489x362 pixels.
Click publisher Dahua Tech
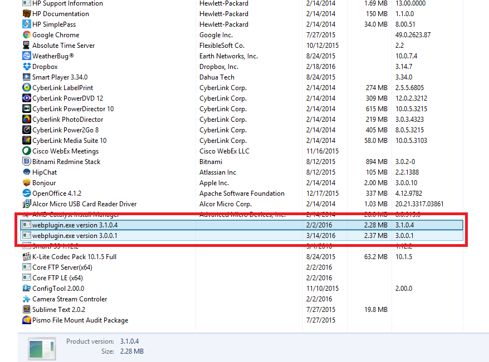coord(217,77)
